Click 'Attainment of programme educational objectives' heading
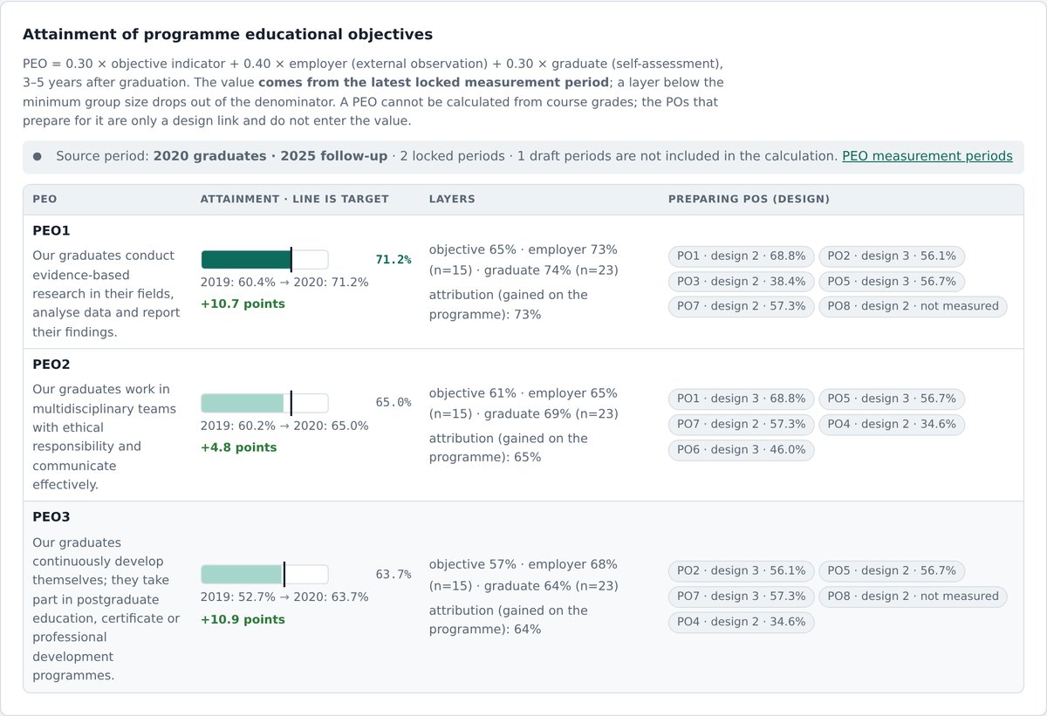1047x716 pixels. pos(228,35)
